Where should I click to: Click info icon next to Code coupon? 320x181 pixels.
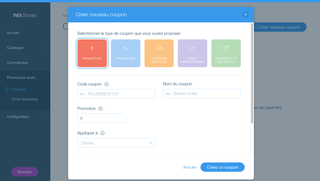(x=107, y=84)
